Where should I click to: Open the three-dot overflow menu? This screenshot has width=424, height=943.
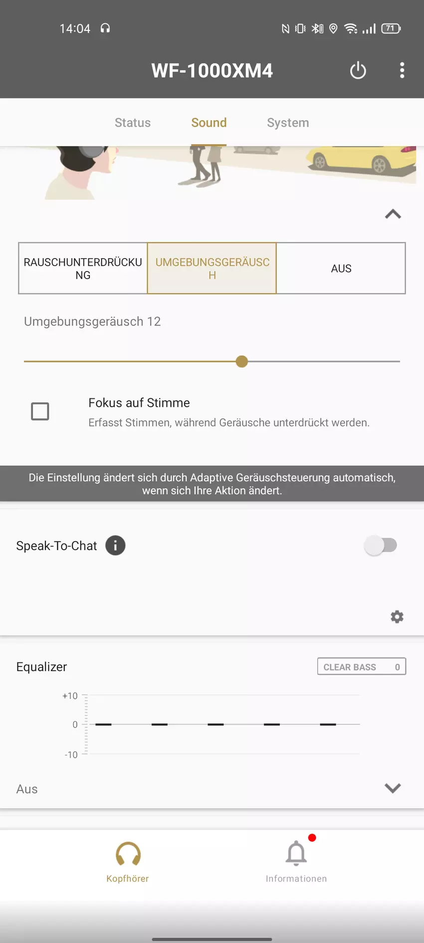(402, 70)
